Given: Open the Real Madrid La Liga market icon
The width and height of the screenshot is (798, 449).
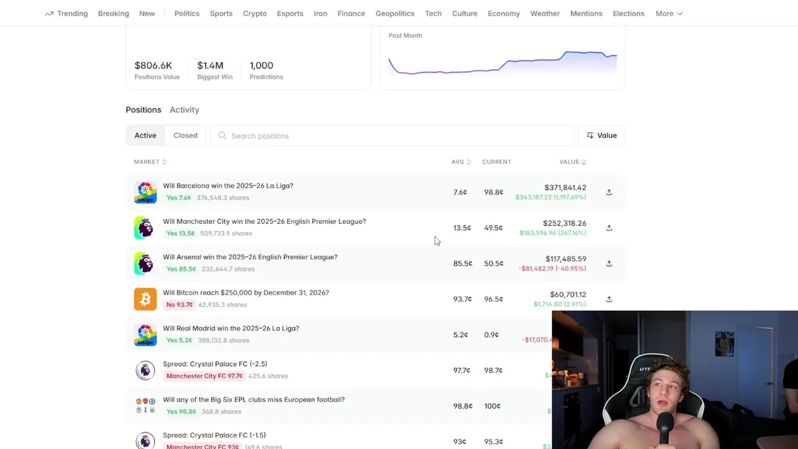Looking at the screenshot, I should pos(145,334).
